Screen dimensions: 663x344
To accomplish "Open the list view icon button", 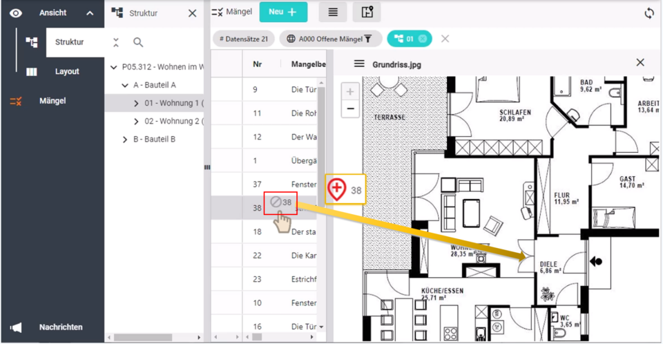I will (333, 12).
